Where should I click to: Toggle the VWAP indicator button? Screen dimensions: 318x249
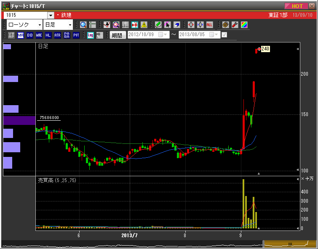tap(11, 35)
